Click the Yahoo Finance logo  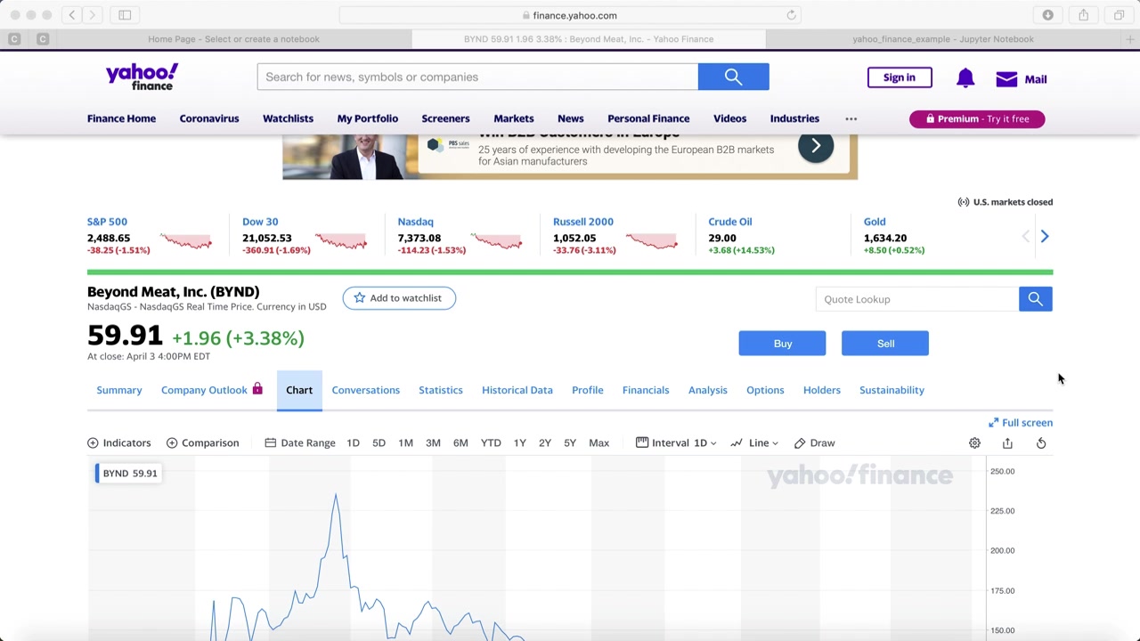tap(142, 77)
